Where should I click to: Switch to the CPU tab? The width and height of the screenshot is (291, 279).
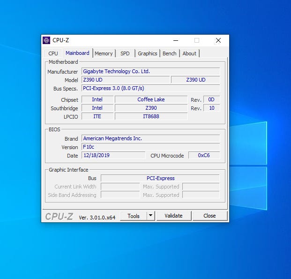(53, 53)
